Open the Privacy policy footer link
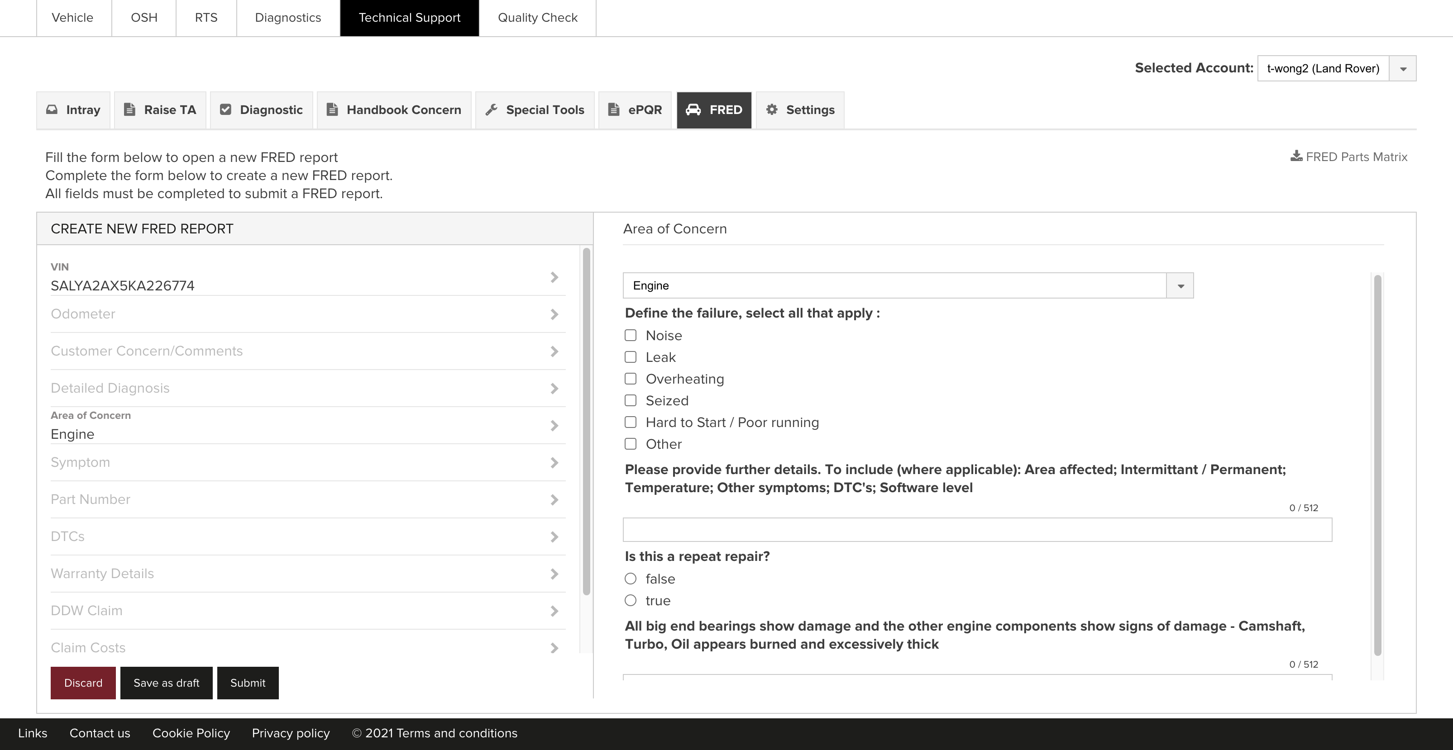This screenshot has height=750, width=1453. click(291, 733)
